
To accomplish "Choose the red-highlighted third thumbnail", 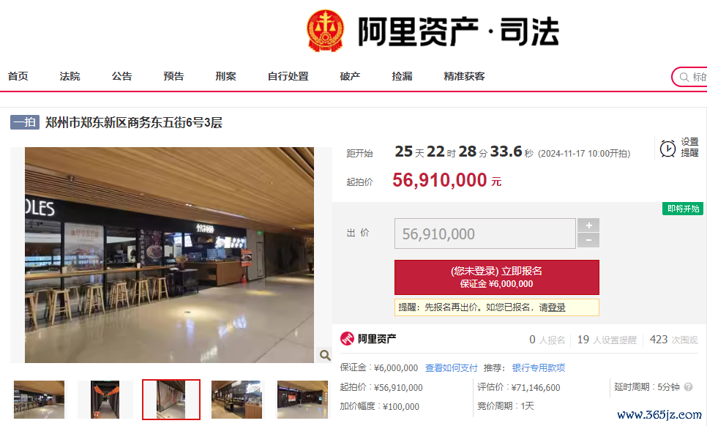I will 171,400.
